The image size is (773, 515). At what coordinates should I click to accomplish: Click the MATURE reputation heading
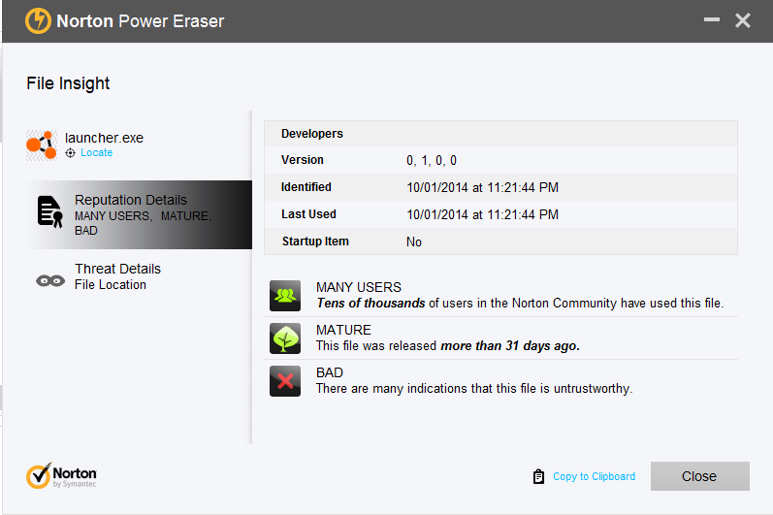pyautogui.click(x=343, y=330)
